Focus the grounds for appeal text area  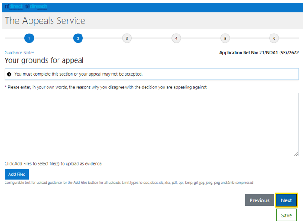pyautogui.click(x=151, y=124)
